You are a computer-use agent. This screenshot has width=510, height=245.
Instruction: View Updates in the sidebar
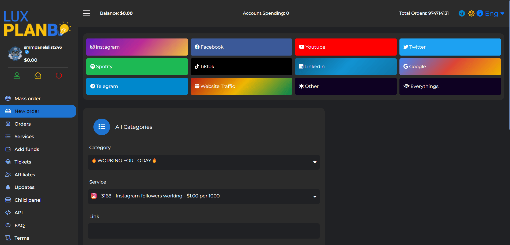coord(38,187)
